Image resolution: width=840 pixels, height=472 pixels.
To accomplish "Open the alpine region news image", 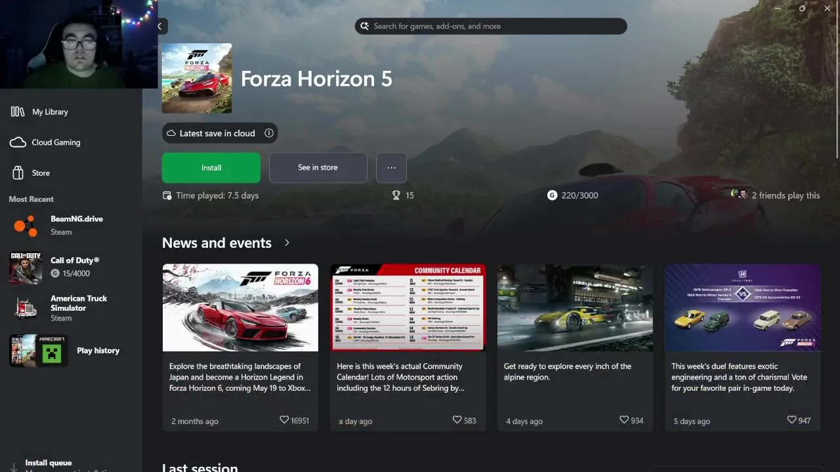I will (575, 307).
